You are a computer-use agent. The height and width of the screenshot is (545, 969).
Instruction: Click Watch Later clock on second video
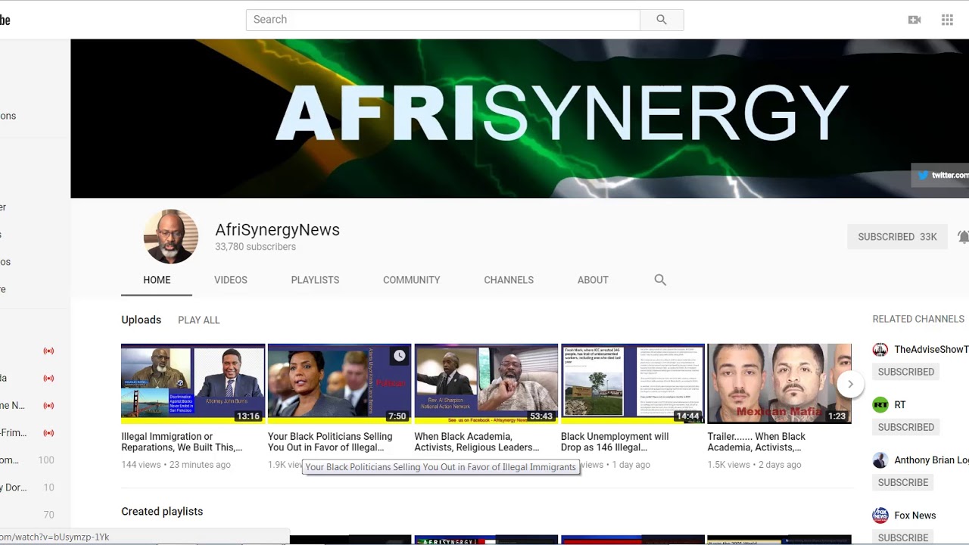click(399, 356)
